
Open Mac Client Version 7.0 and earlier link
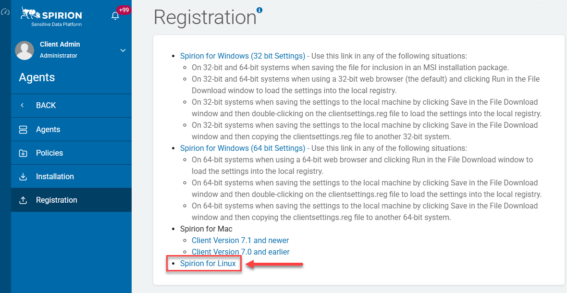tap(240, 252)
